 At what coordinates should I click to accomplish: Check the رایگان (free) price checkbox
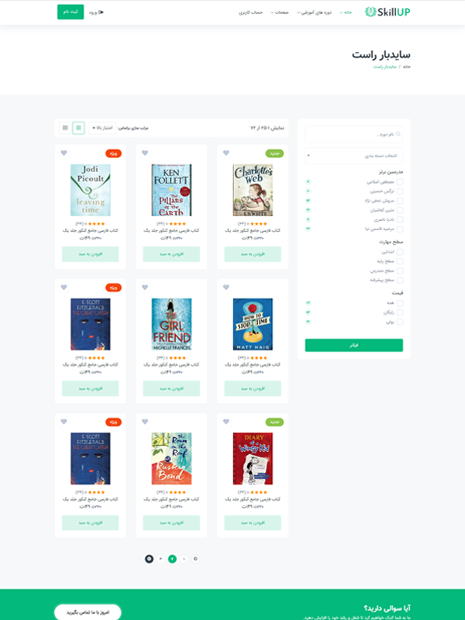[x=400, y=312]
